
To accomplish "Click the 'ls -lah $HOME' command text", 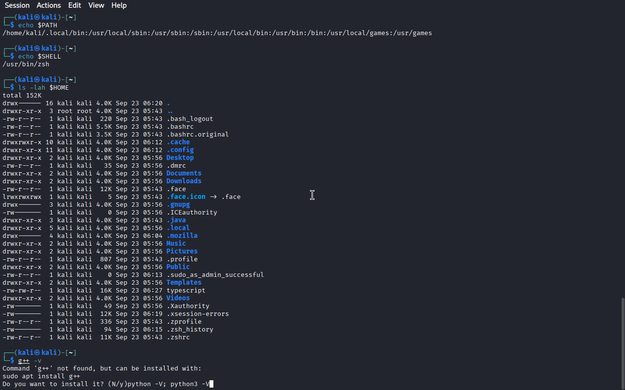I will pos(43,88).
